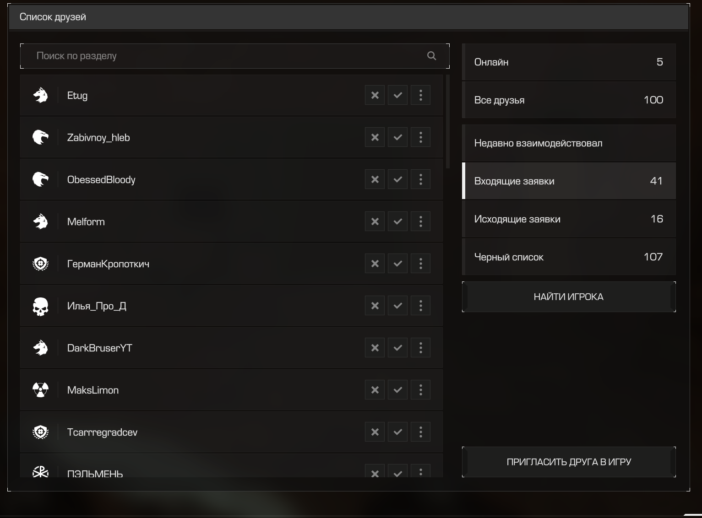Click the wolf avatar next to DarkBruserYT

tap(40, 348)
